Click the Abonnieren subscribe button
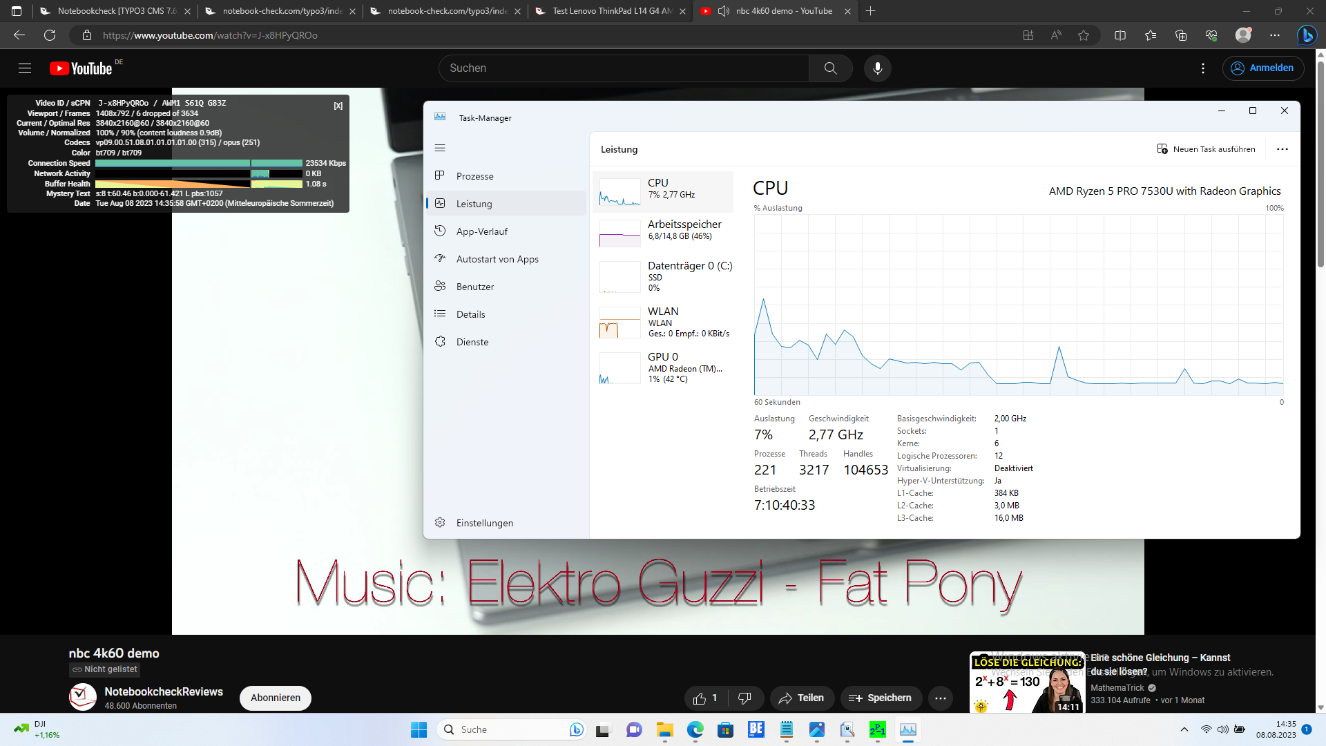Screen dimensions: 1326x746 tap(275, 698)
